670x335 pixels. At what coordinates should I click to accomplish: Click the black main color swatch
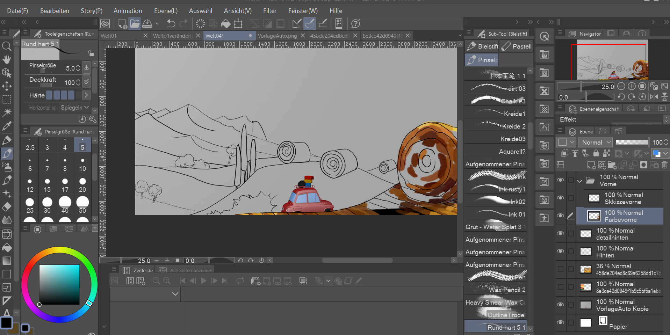6,323
